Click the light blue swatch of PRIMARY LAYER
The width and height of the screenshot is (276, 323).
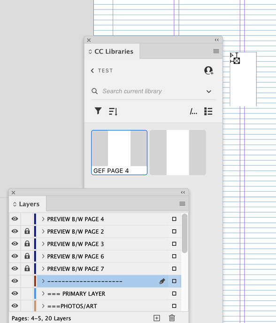(35, 293)
